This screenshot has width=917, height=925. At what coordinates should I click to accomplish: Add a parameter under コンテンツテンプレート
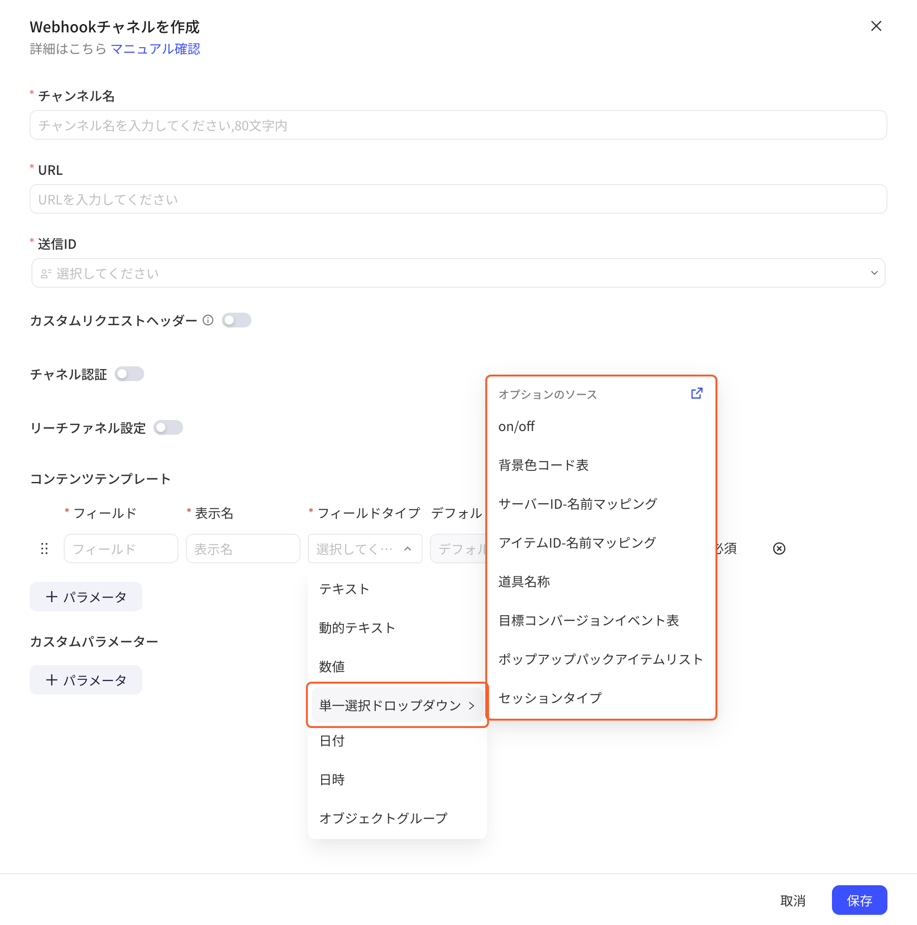(86, 597)
